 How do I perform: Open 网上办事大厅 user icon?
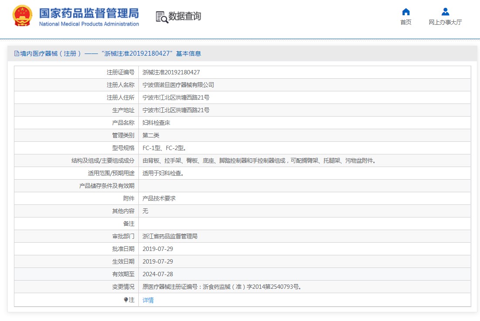(x=446, y=12)
